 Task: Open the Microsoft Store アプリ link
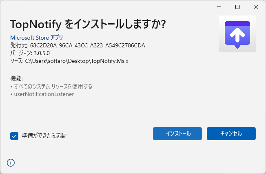tap(36, 38)
